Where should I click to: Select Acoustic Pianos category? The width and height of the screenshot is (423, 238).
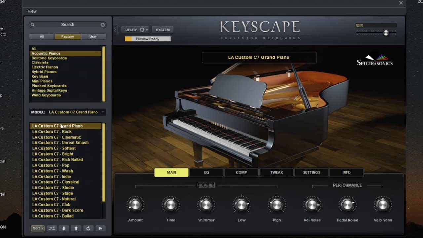coord(65,53)
